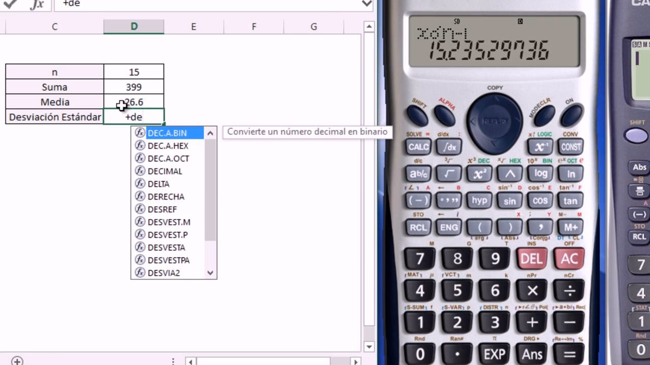This screenshot has width=650, height=365.
Task: Click the calculator open parenthesis key
Action: (479, 227)
